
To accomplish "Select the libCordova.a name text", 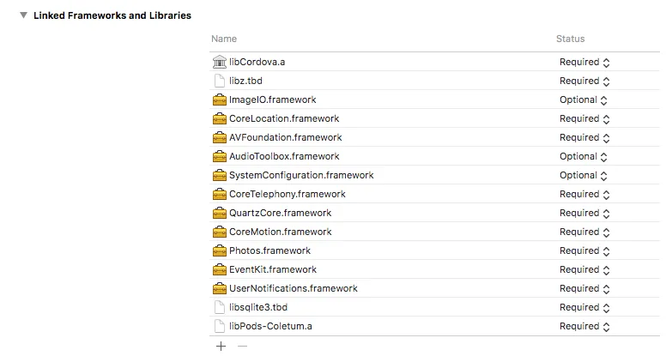I will [257, 62].
